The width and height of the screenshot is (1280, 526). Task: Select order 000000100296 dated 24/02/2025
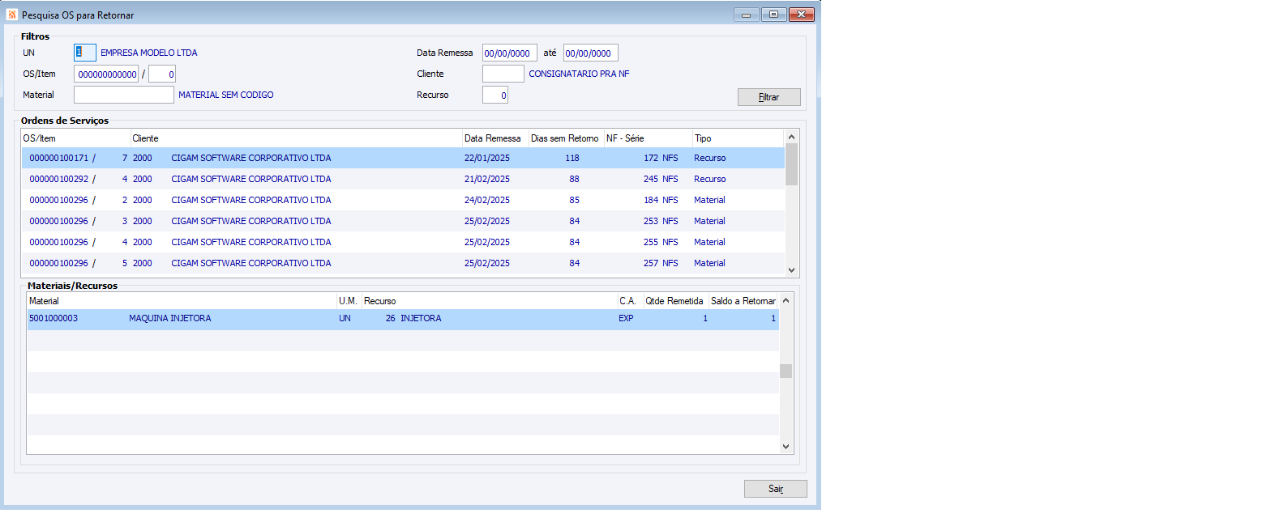[403, 200]
